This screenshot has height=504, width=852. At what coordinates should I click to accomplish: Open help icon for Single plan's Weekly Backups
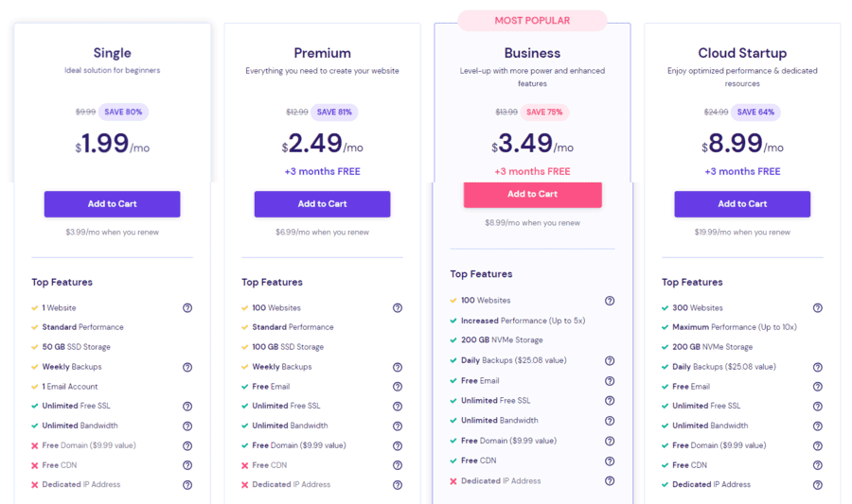tap(187, 367)
